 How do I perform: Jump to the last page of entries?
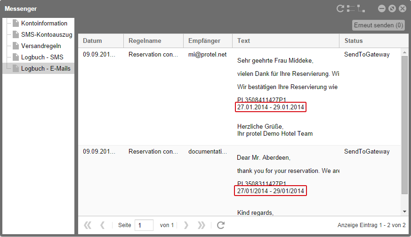pos(201,225)
